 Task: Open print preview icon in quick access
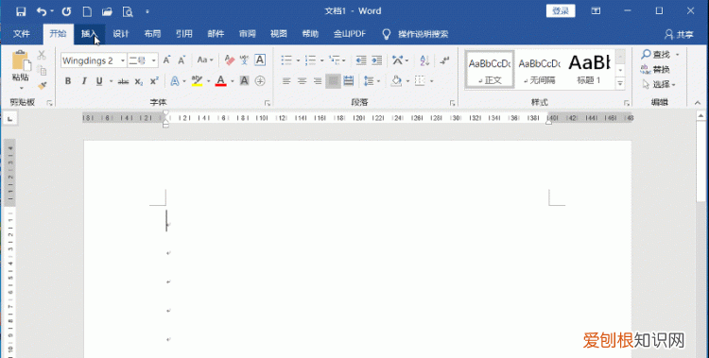point(128,11)
